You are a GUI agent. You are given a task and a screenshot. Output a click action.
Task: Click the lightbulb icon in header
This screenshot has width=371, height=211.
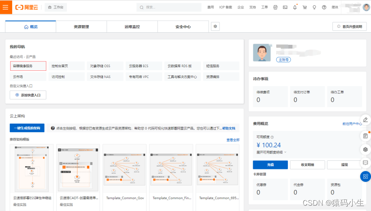314,7
